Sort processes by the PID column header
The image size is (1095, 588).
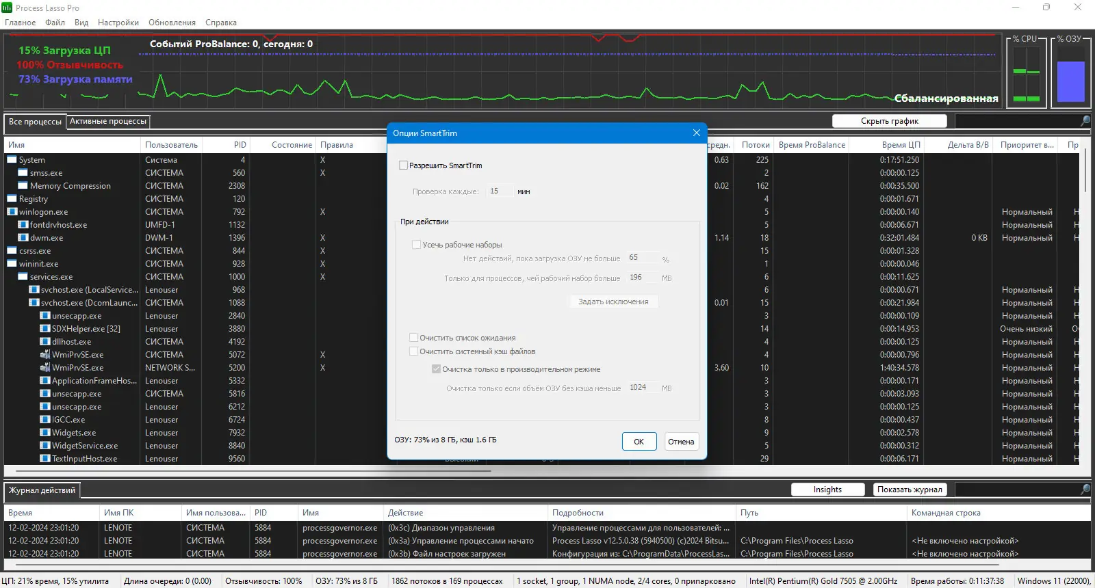(225, 145)
